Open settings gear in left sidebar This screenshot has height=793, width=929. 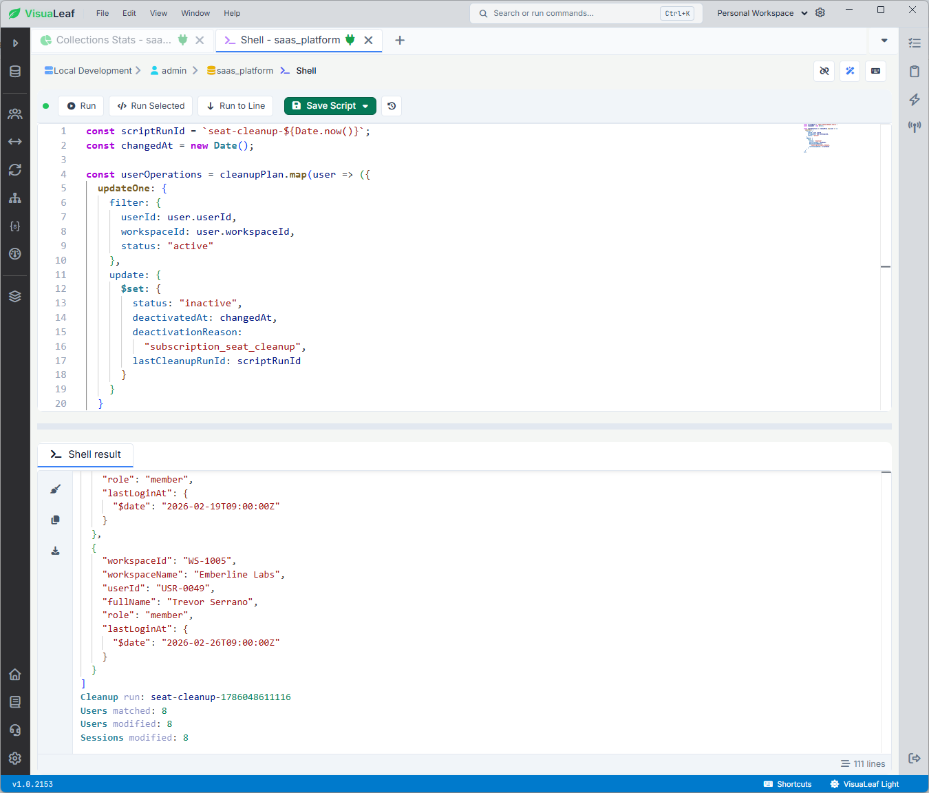(x=15, y=759)
